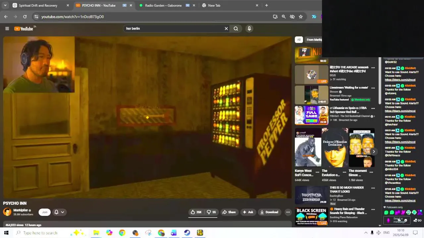Open Steam from taskbar
424x238 pixels.
(187, 233)
